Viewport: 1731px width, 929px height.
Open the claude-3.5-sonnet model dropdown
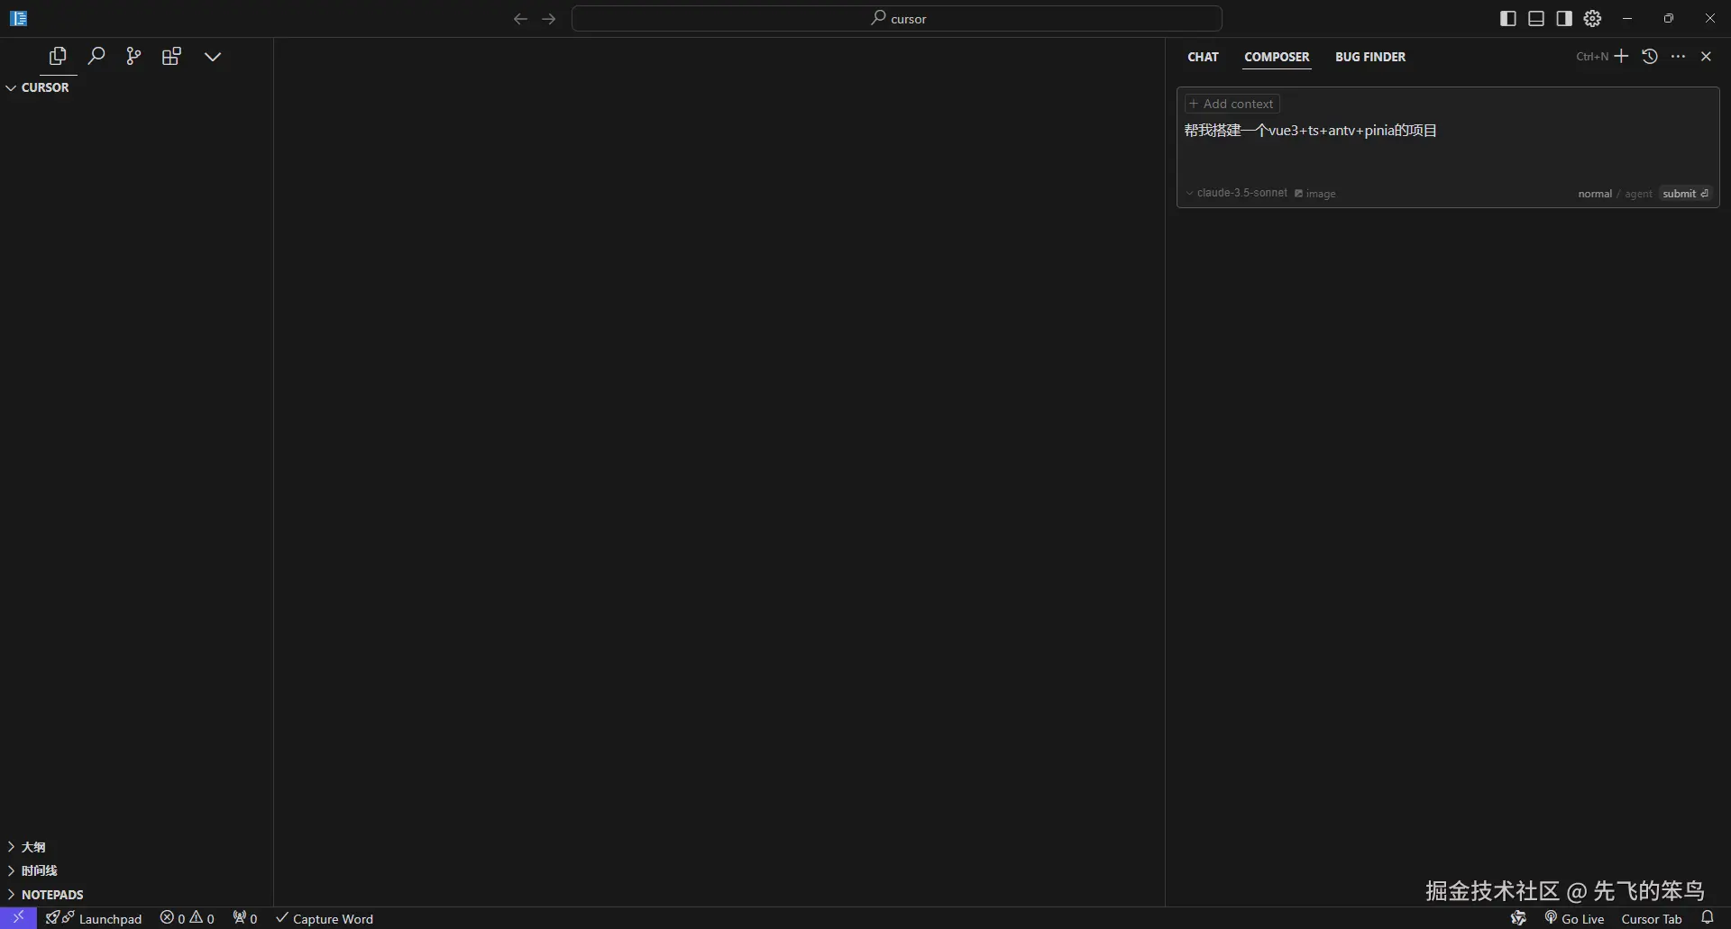(1236, 193)
